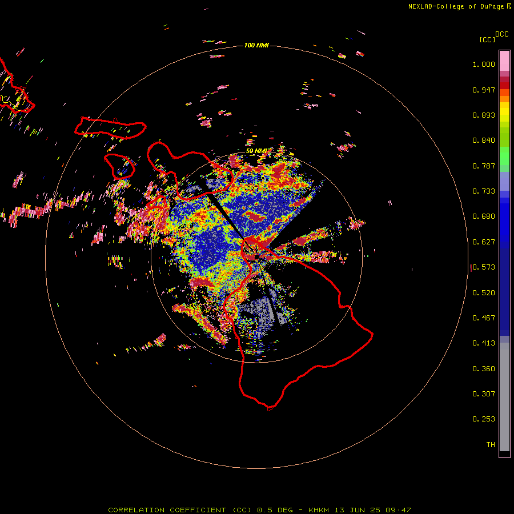Click the 13 JUN 25 date in footer
Viewport: 514px width, 514px height.
pos(358,510)
